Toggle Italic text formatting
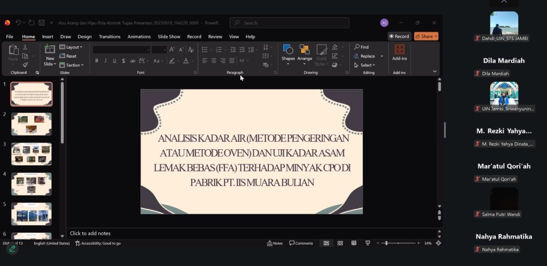This screenshot has width=547, height=266. tap(106, 61)
